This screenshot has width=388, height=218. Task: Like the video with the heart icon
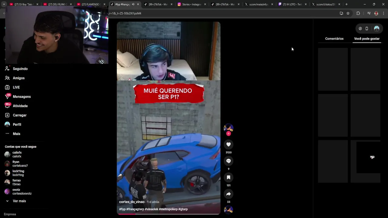pos(229,144)
